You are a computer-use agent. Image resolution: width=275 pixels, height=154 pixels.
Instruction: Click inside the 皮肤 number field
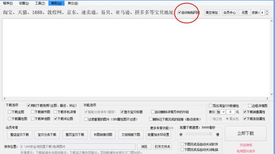pos(263,12)
